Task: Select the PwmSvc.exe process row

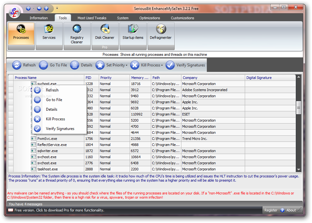Action: click(x=152, y=139)
